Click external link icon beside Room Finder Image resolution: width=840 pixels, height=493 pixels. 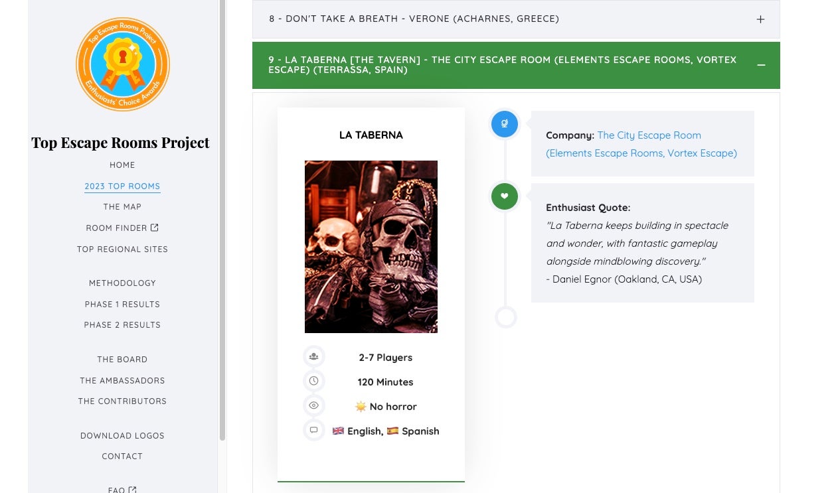click(155, 228)
